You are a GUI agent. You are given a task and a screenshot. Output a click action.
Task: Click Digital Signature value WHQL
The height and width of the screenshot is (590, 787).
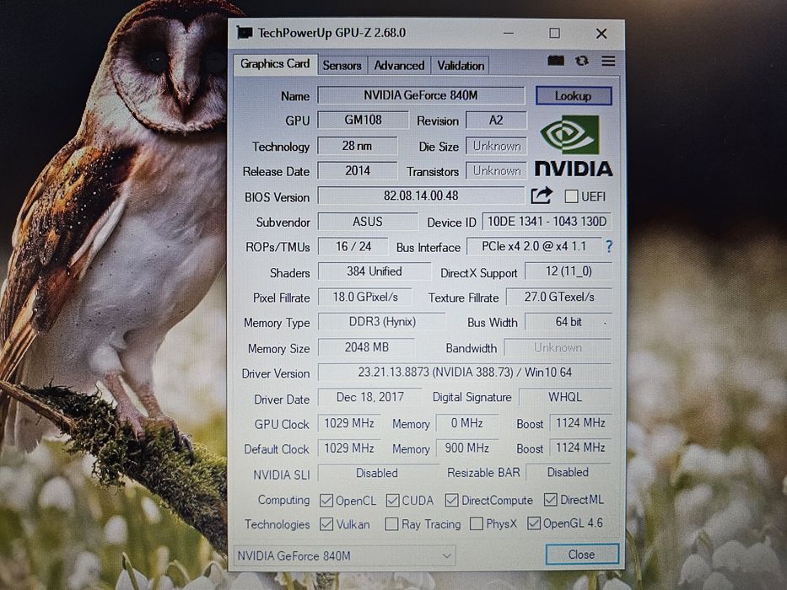[x=565, y=397]
